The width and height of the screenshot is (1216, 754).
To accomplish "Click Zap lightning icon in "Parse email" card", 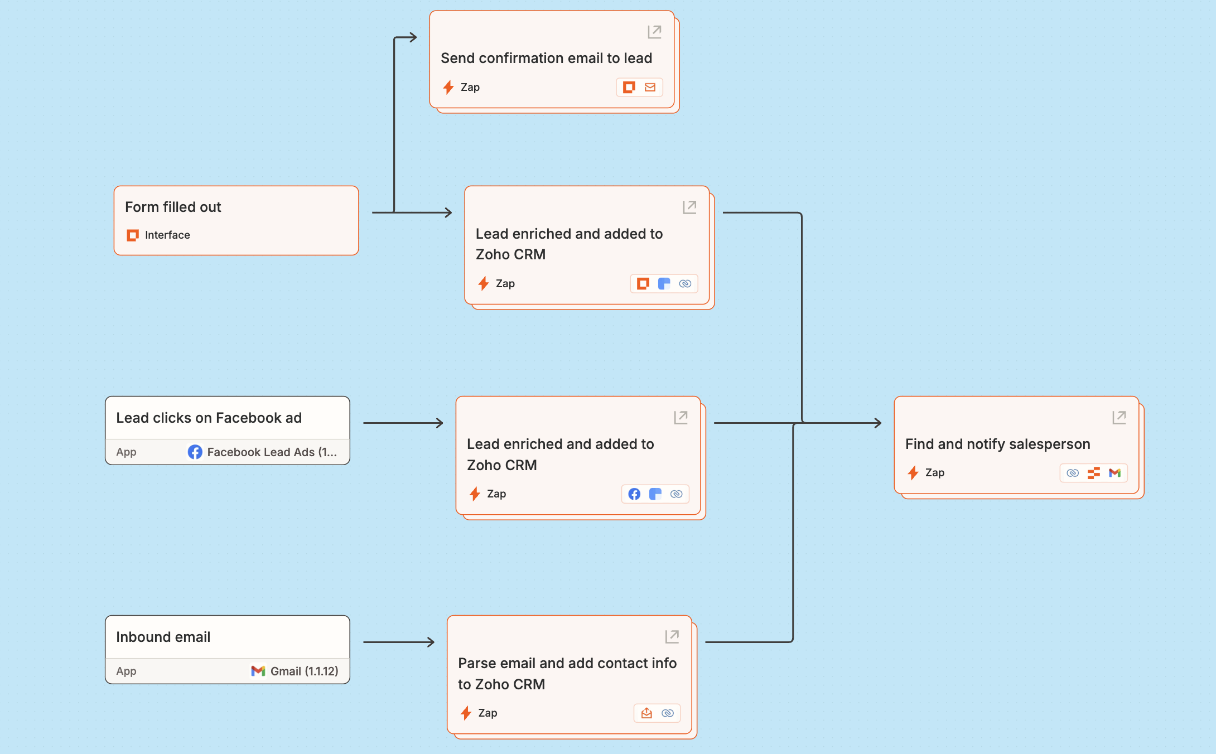I will coord(466,713).
